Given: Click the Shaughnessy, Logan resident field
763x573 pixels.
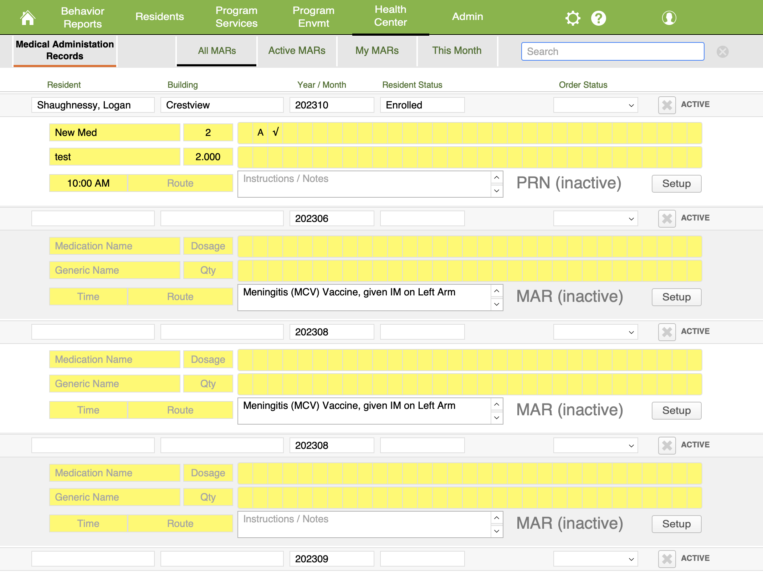Looking at the screenshot, I should point(93,105).
